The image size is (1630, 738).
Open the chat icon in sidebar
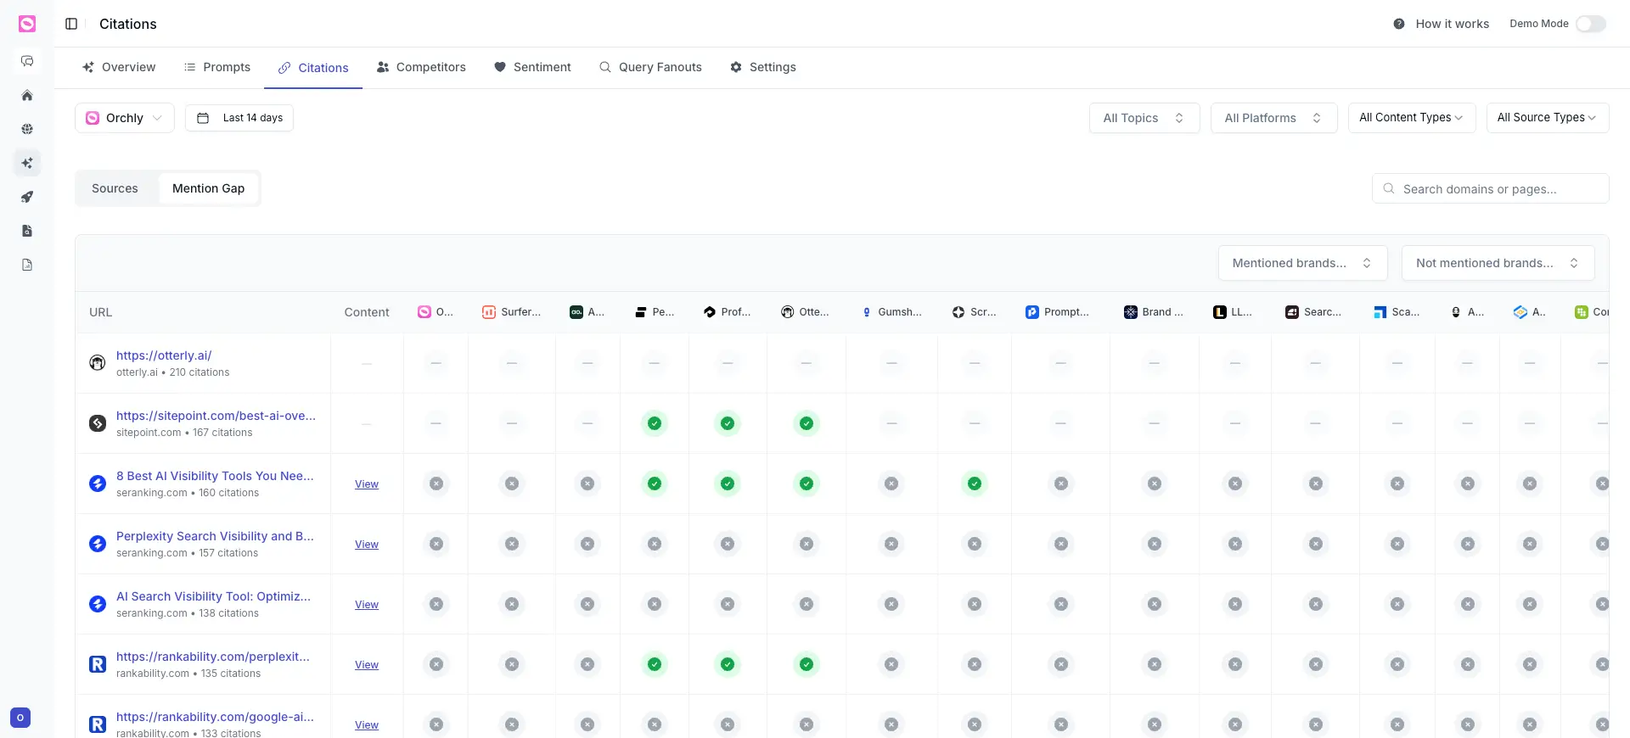[x=27, y=61]
